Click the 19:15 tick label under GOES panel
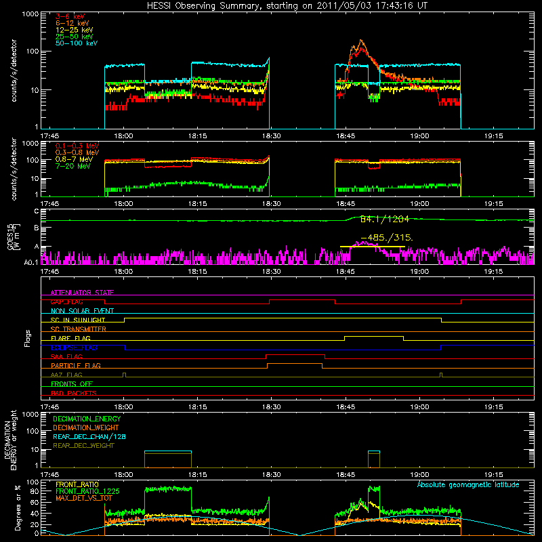The width and height of the screenshot is (542, 542). coord(494,272)
